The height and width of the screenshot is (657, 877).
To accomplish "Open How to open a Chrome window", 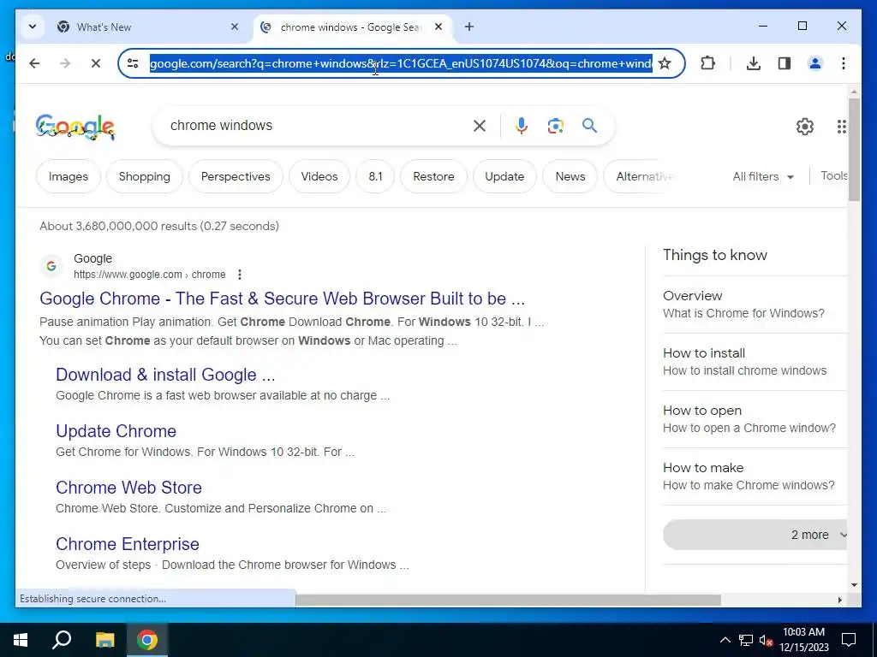I will [755, 419].
